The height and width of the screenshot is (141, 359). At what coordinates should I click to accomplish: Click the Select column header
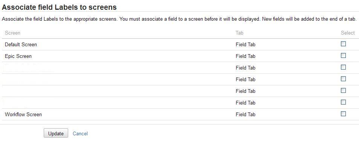(x=348, y=33)
